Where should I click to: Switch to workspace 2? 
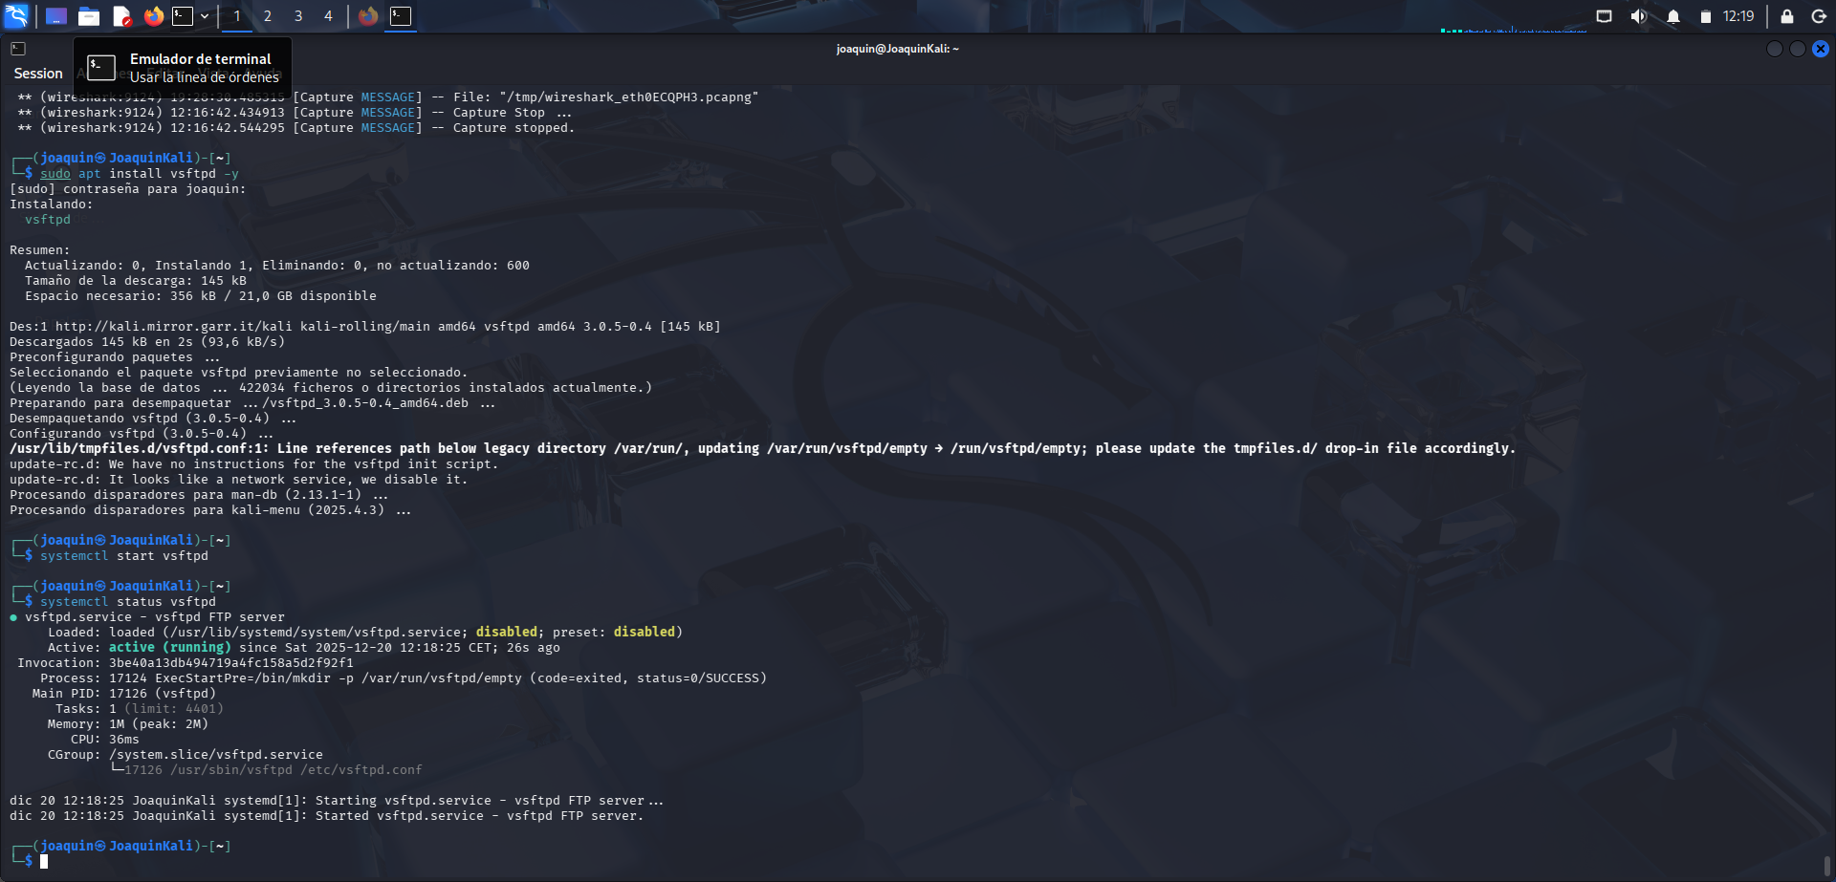(x=267, y=15)
